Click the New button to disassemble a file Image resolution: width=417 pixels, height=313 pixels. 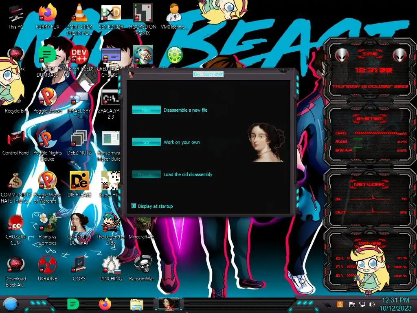[x=146, y=110]
